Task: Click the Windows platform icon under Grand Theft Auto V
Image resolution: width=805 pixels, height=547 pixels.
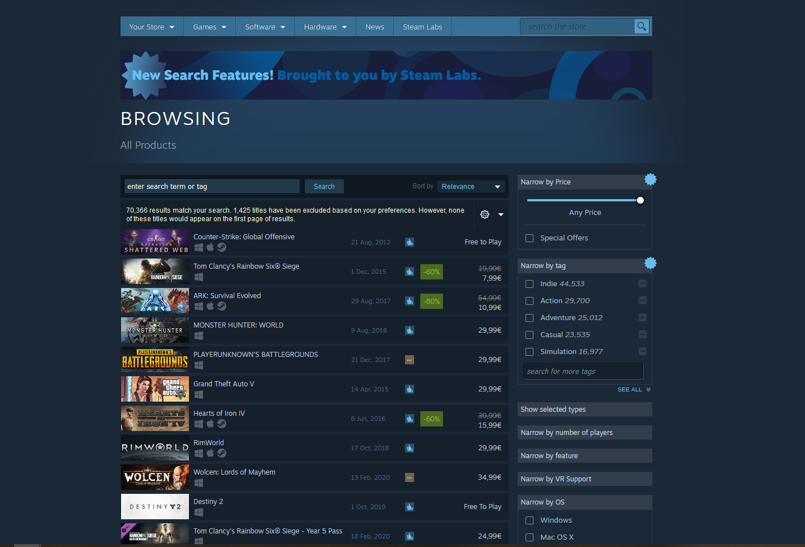Action: coord(199,394)
